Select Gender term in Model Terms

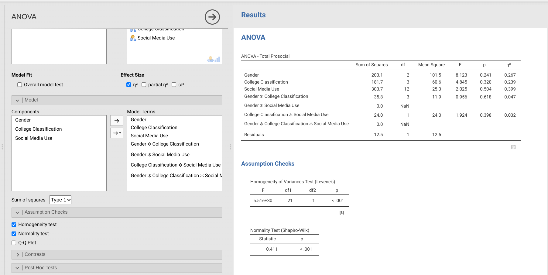(139, 120)
